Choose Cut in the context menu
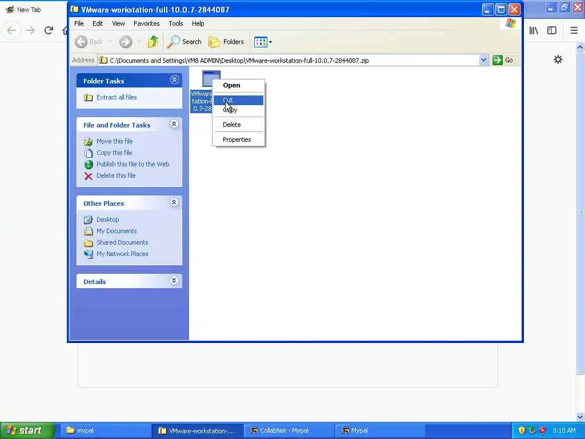Viewport: 585px width, 439px height. [x=238, y=100]
